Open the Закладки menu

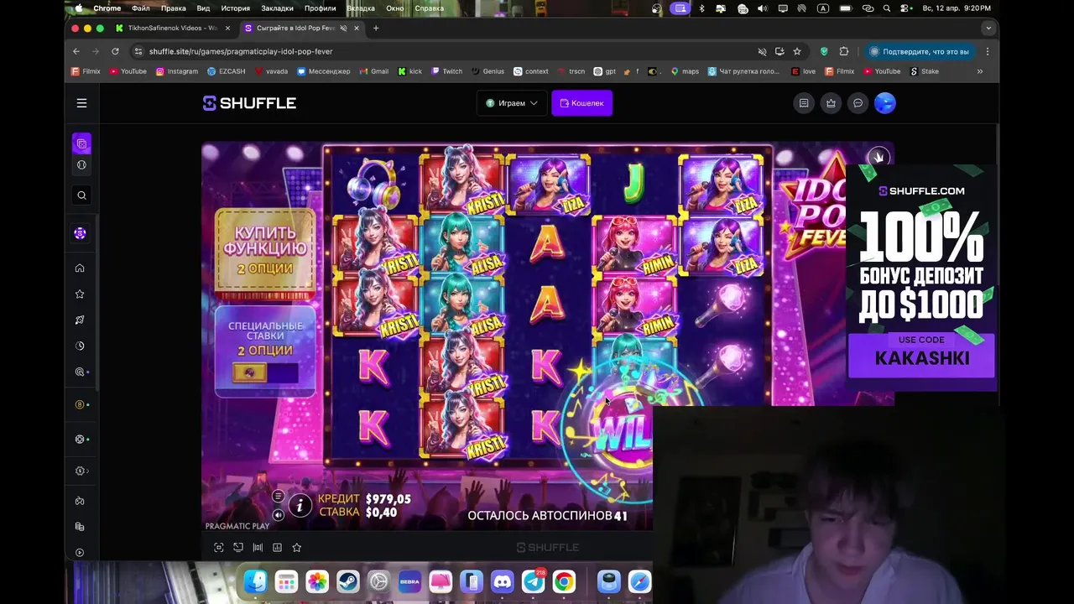[277, 8]
